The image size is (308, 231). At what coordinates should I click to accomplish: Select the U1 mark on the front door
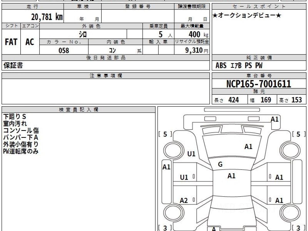184,177
